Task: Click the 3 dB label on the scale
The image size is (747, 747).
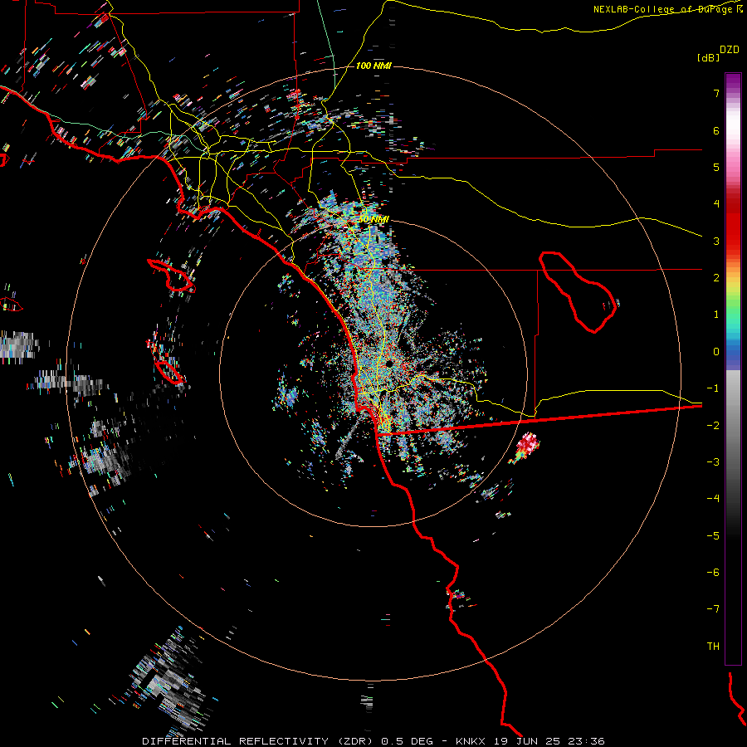Action: pyautogui.click(x=716, y=241)
